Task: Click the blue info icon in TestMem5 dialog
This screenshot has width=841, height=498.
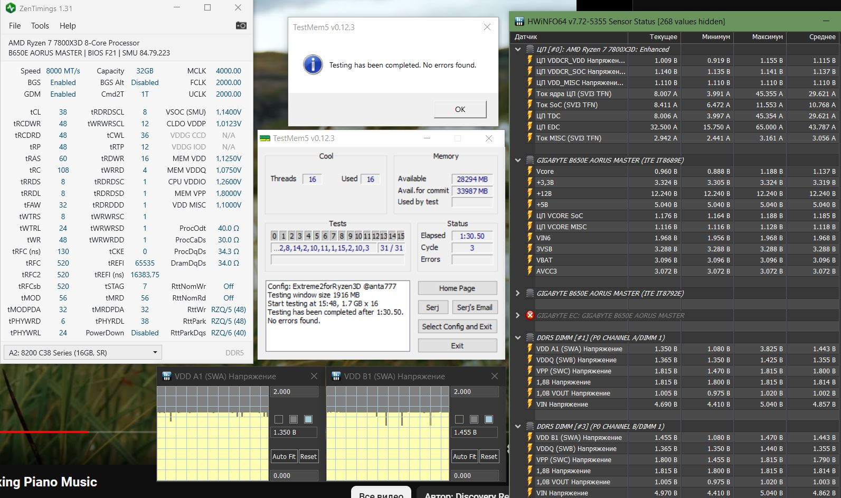Action: click(313, 65)
